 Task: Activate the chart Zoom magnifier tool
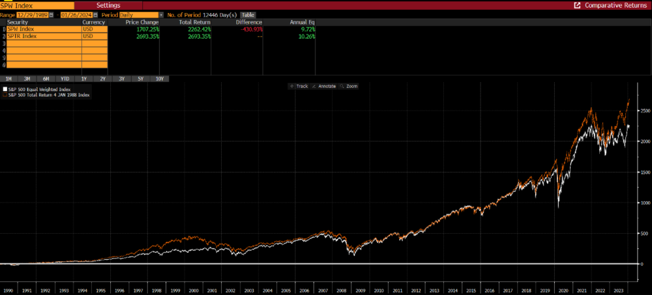348,86
